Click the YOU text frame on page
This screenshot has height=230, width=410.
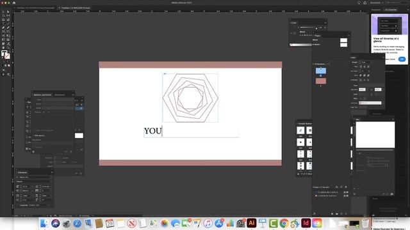pos(191,132)
